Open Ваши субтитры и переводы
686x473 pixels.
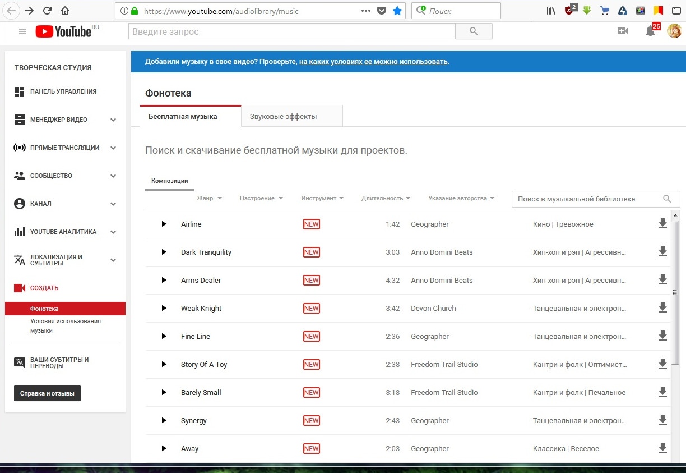(x=59, y=362)
